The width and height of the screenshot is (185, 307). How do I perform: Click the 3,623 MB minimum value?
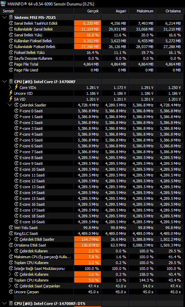pos(118,41)
